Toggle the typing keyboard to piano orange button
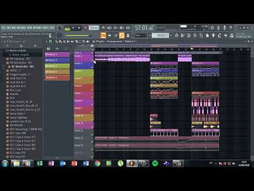The image size is (254, 191). pyautogui.click(x=103, y=36)
